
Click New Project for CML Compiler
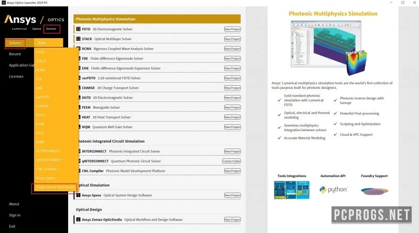tap(232, 171)
